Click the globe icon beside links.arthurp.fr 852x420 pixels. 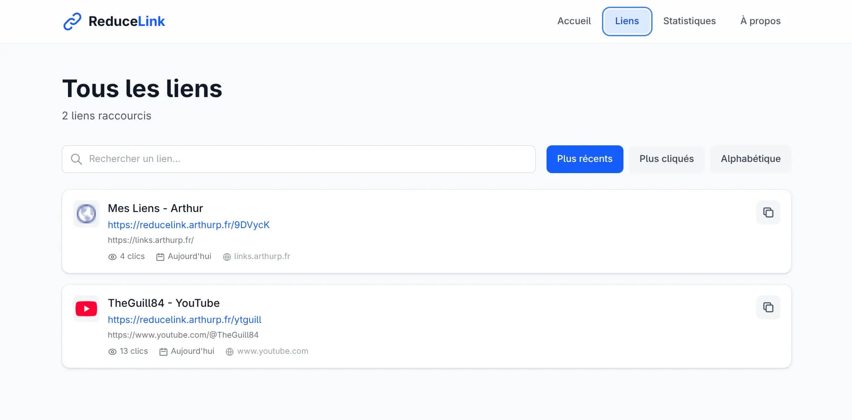227,256
